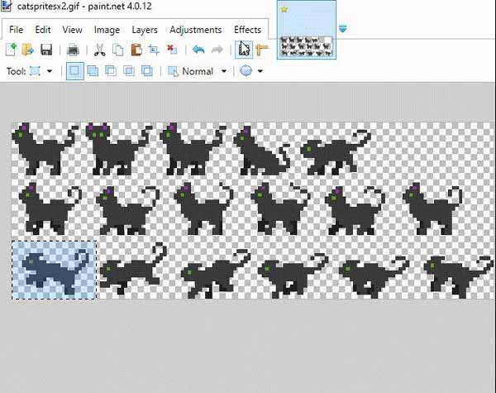This screenshot has width=496, height=393.
Task: Open the image list dropdown arrow
Action: click(x=342, y=29)
